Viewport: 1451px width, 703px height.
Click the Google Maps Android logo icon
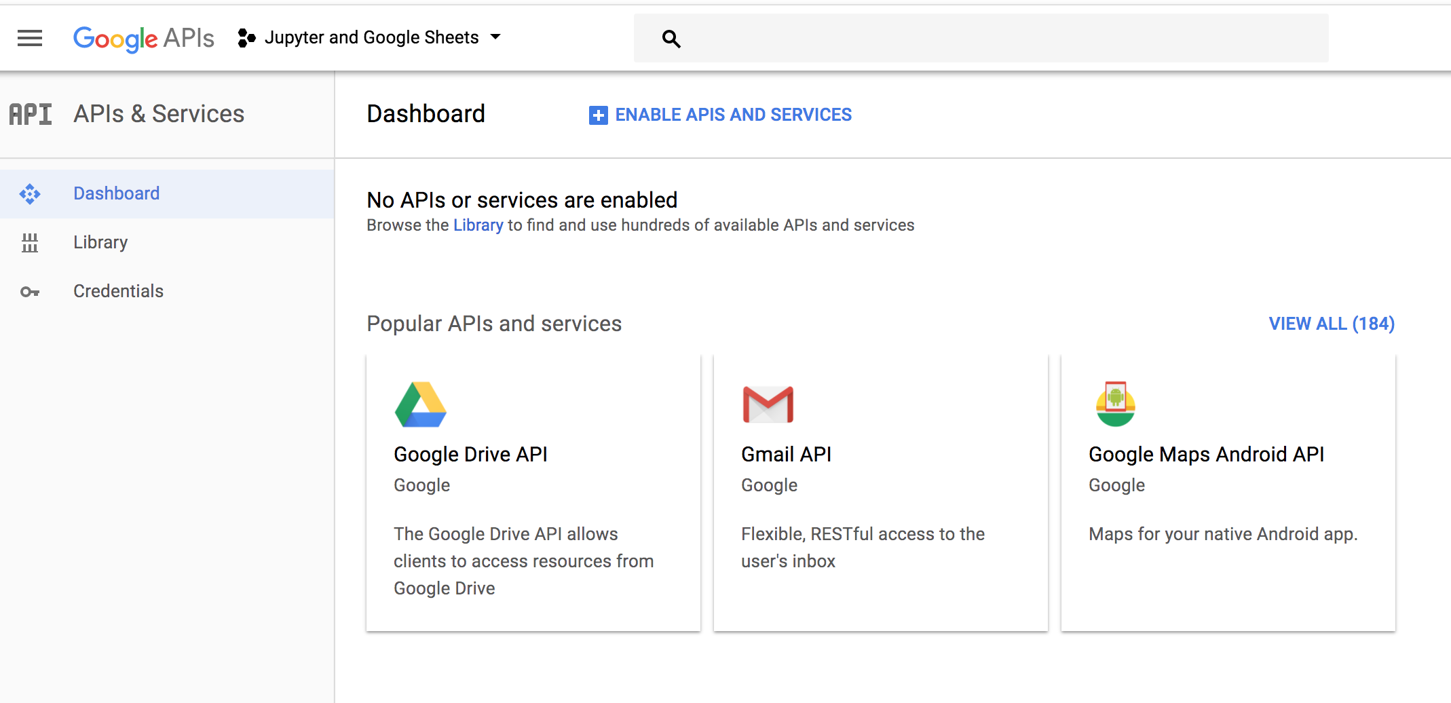(1116, 404)
